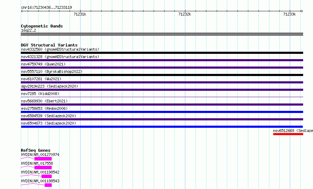Click the nsv6107261 (Wu2021) label
The width and height of the screenshot is (313, 189).
[41, 79]
